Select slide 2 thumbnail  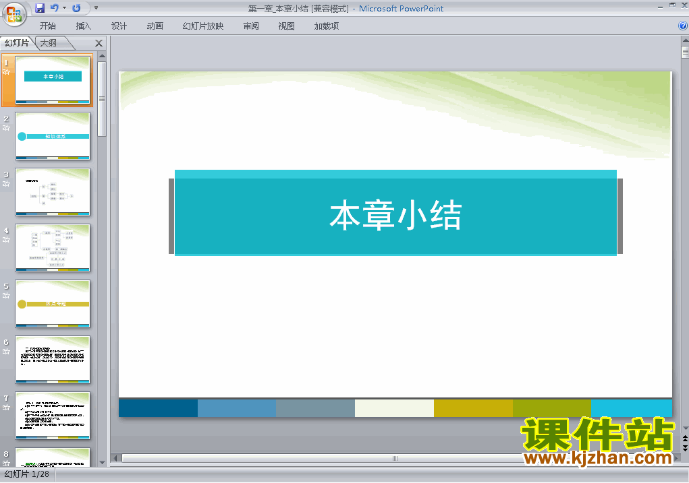click(53, 136)
